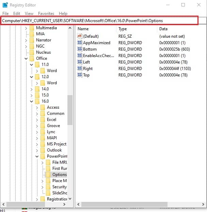Viewport: 207px width, 212px height.
Task: Click the (Default) string value icon
Action: tap(80, 36)
